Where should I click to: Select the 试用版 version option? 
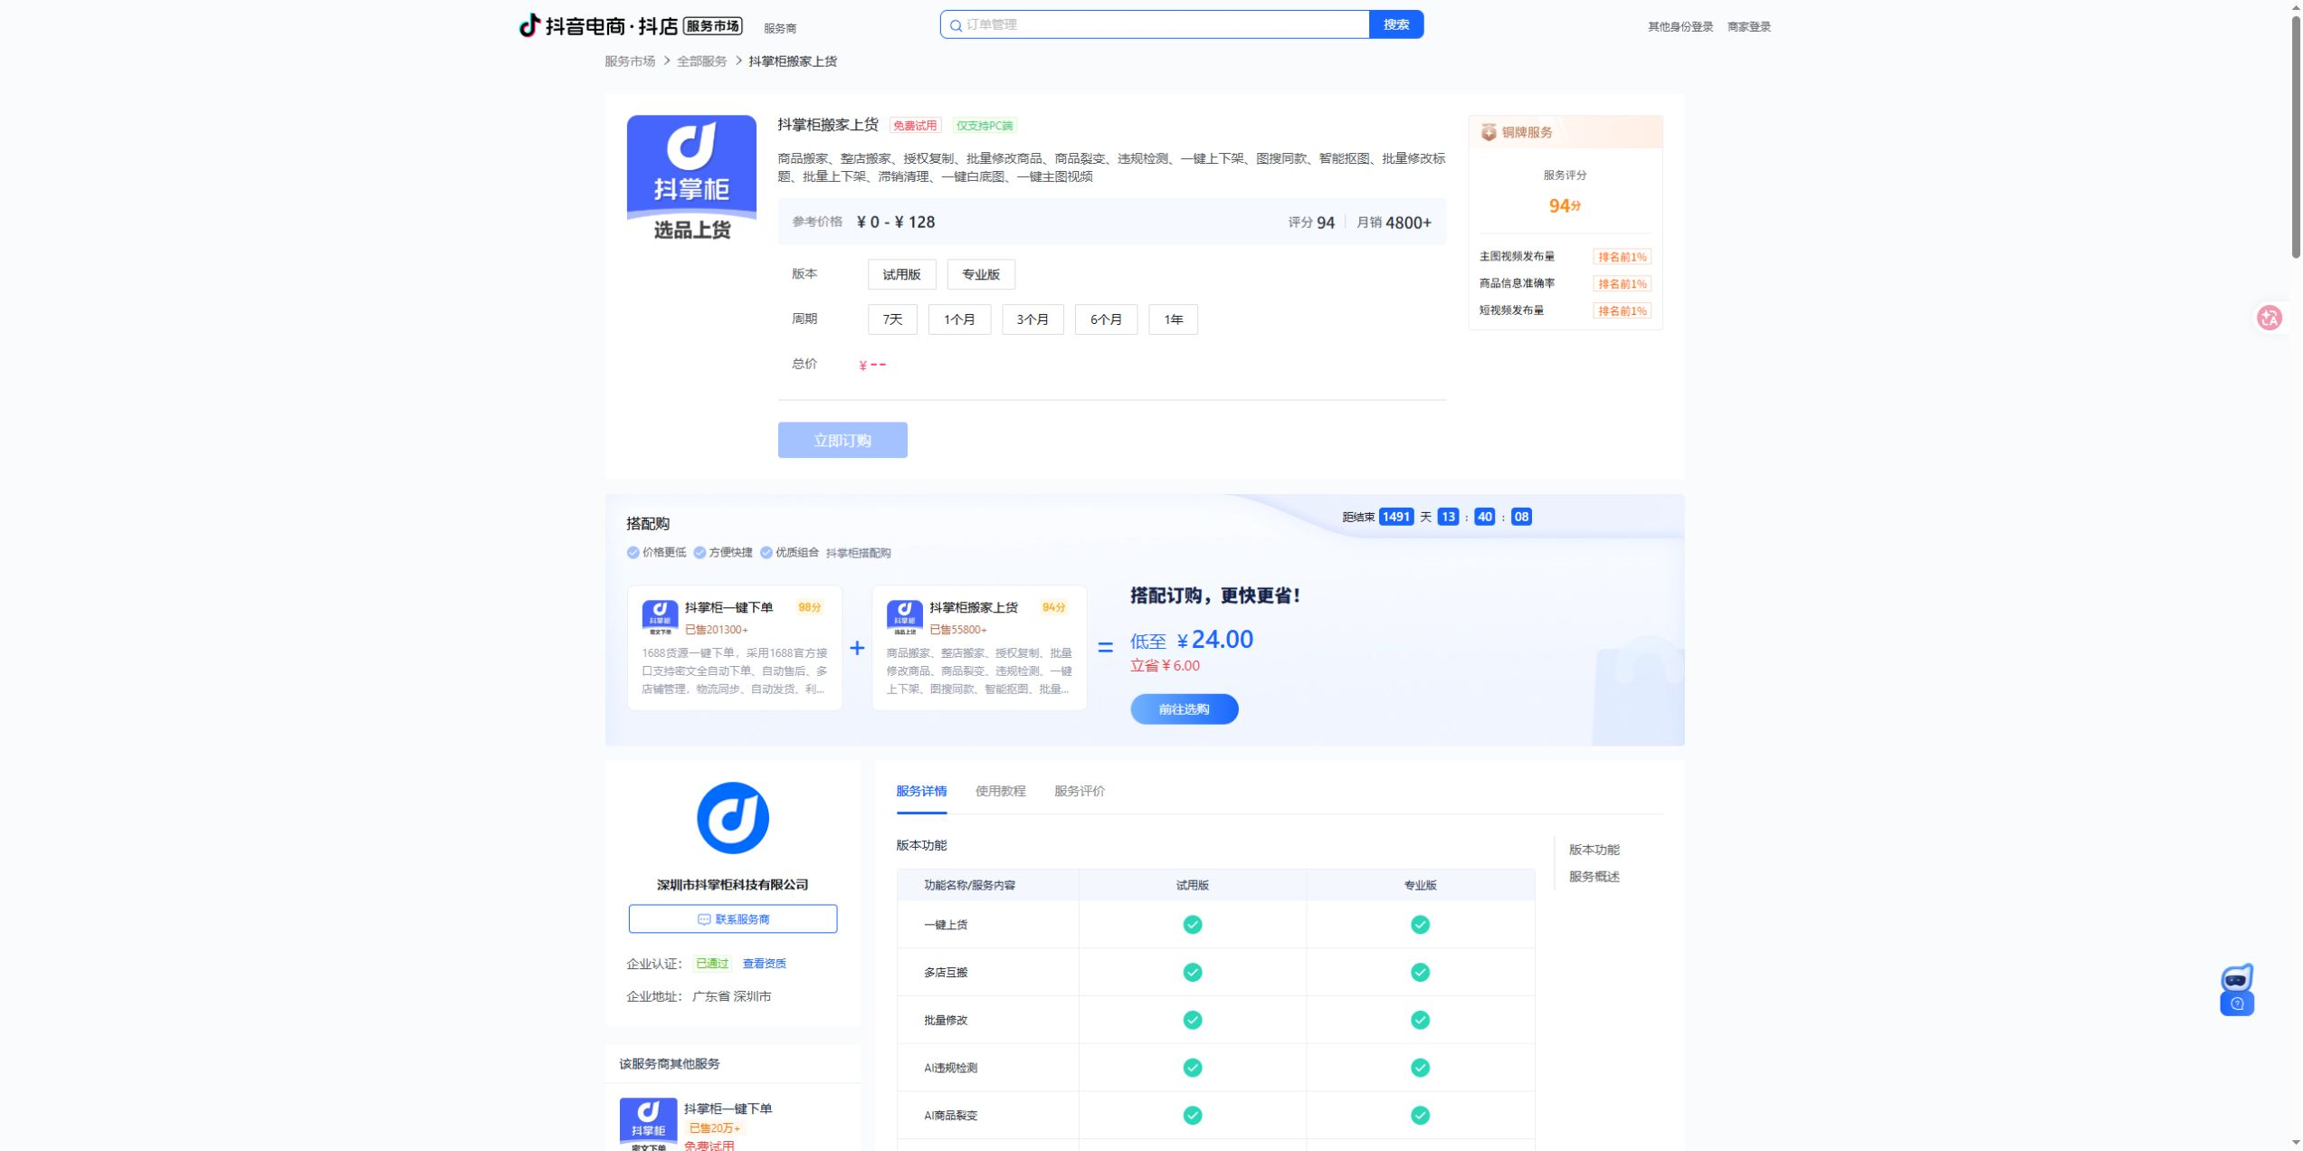[901, 274]
